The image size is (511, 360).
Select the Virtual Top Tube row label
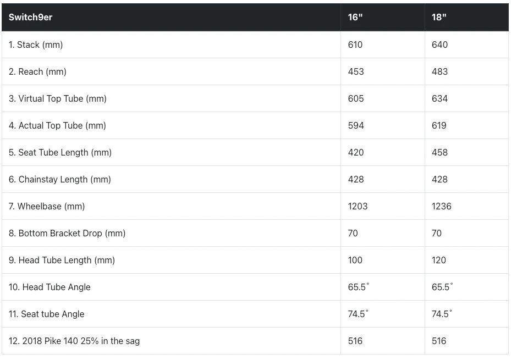tap(57, 98)
